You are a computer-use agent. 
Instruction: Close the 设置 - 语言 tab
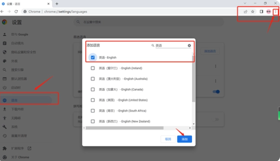coord(49,4)
